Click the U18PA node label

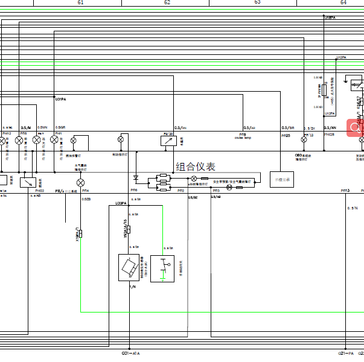tap(330, 17)
